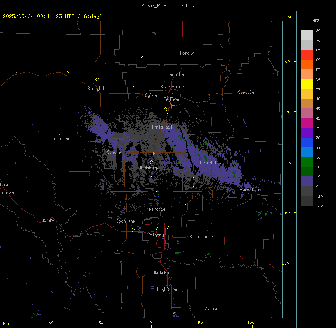The height and width of the screenshot is (328, 336).
Task: Click the Airdrie city label
Action: point(157,209)
